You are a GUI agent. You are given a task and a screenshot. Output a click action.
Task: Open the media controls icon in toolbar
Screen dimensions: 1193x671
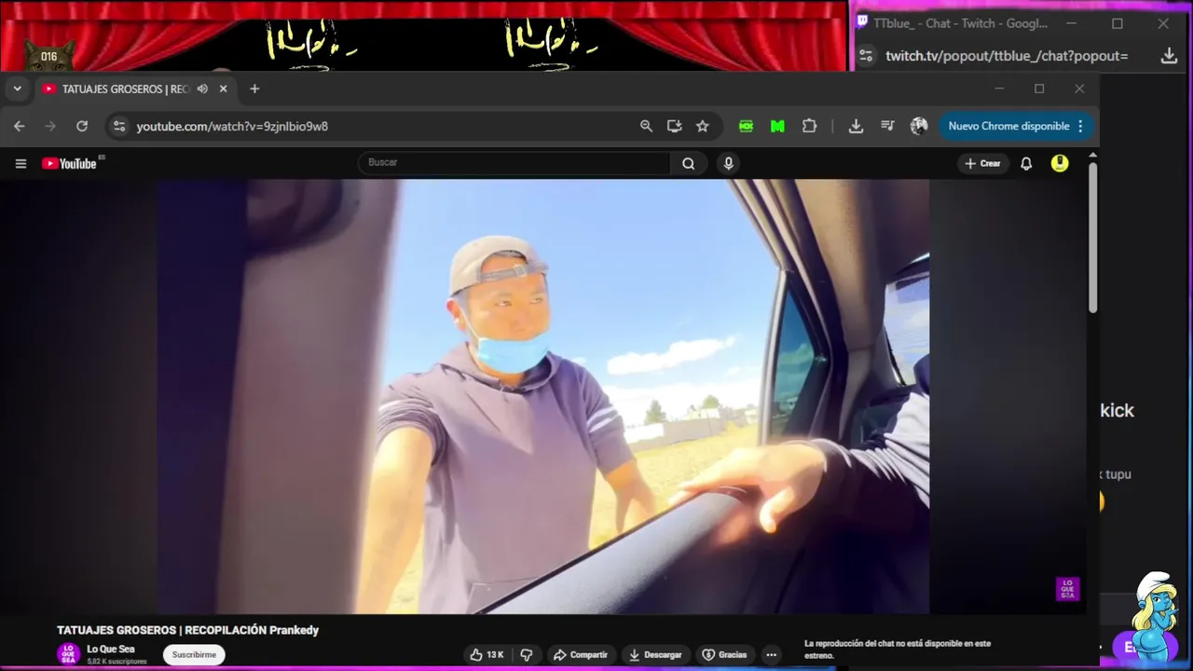(887, 126)
